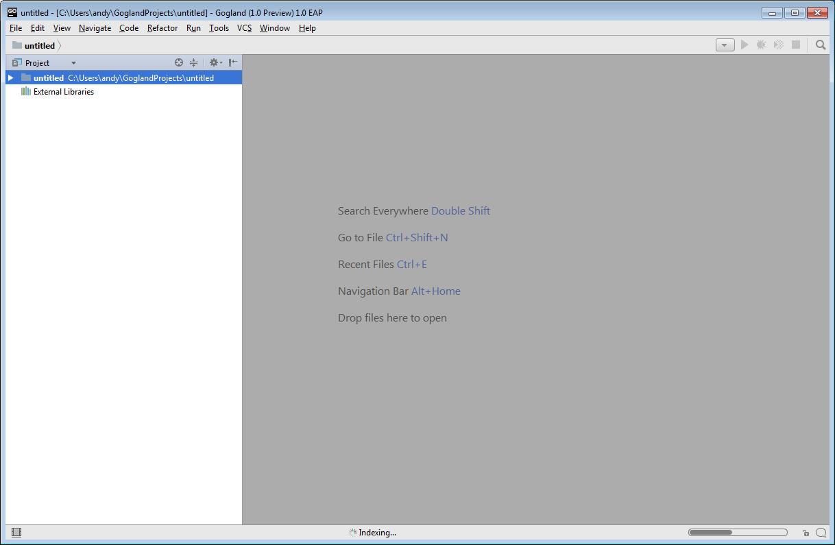This screenshot has height=545, width=835.
Task: Minimize the Gogland window
Action: (x=772, y=12)
